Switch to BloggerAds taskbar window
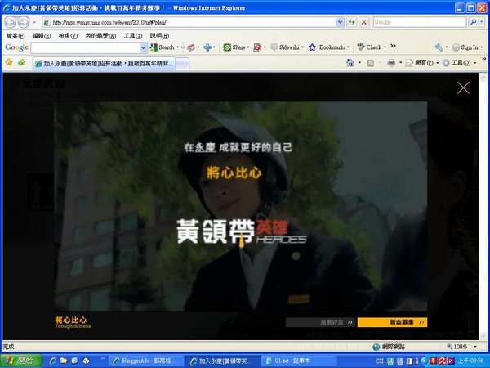This screenshot has width=490, height=368. pos(145,361)
